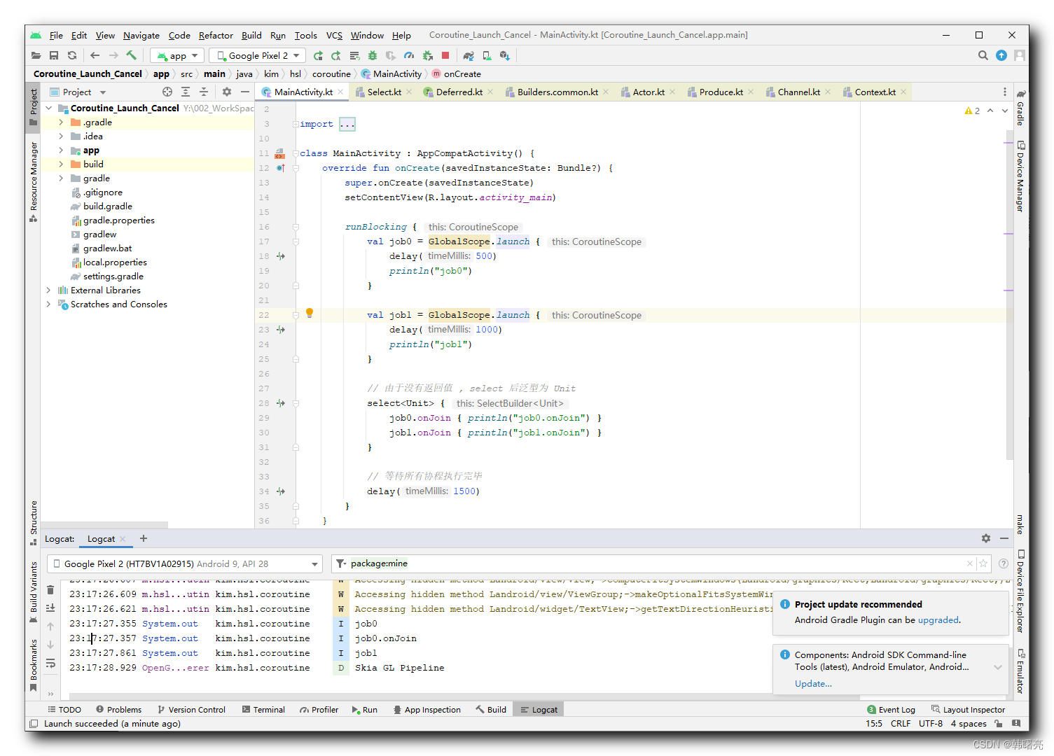
Task: Expand the build folder
Action: tap(61, 164)
